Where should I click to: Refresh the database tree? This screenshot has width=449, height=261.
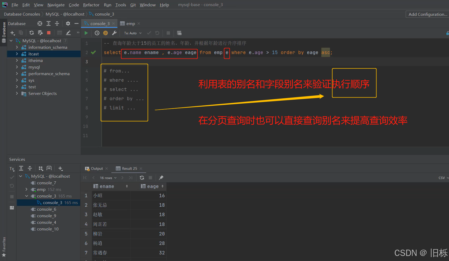click(32, 33)
